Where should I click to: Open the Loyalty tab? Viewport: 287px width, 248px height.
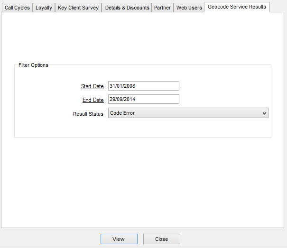44,8
